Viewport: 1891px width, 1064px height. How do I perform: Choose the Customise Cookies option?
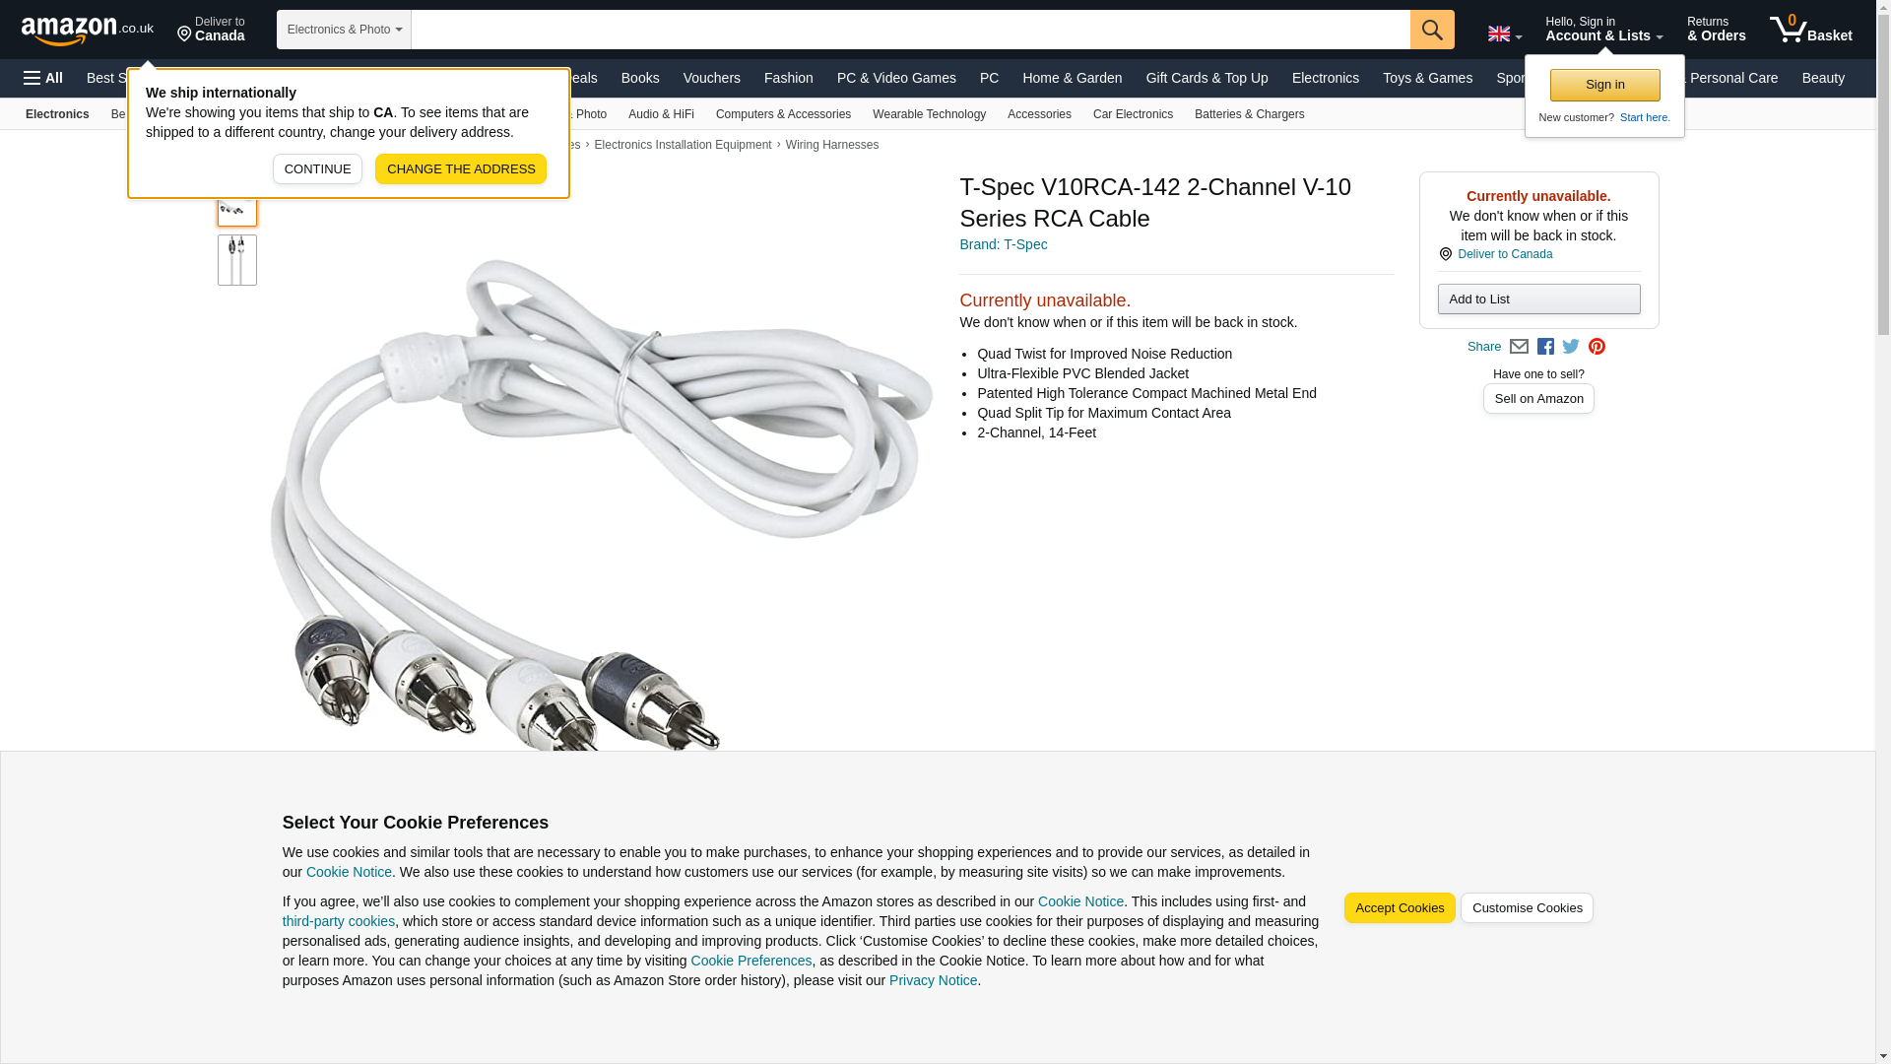(x=1527, y=908)
